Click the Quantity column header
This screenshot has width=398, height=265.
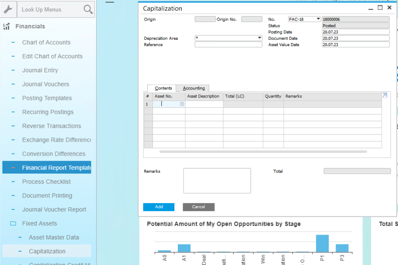pyautogui.click(x=273, y=96)
